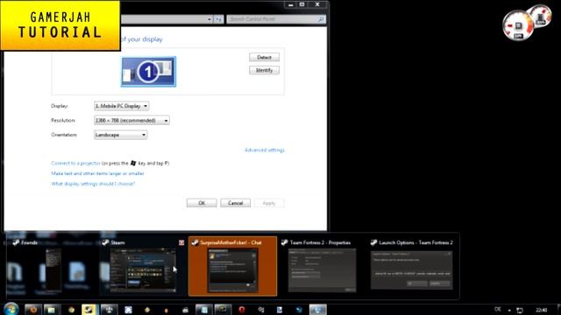Select the Steam window thumbnail
The width and height of the screenshot is (561, 315).
[x=143, y=266]
